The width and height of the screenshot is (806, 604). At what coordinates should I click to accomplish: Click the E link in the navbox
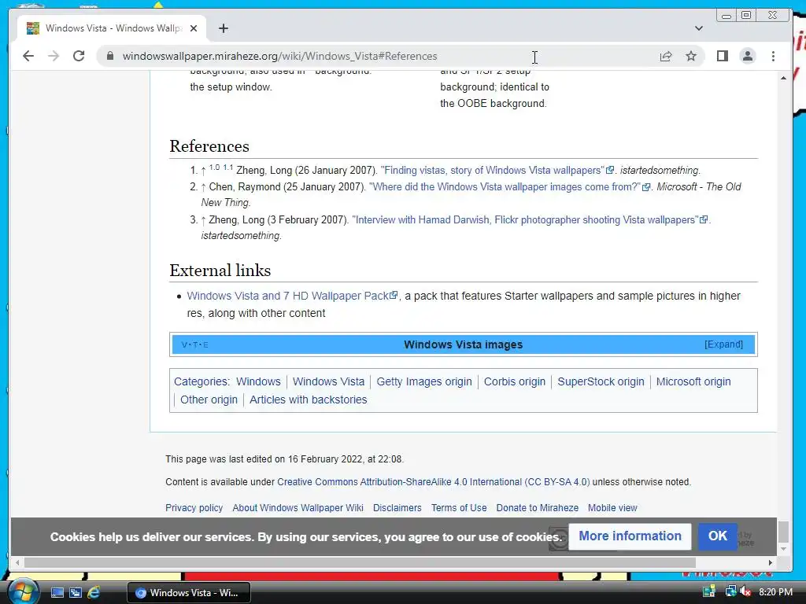click(x=205, y=344)
